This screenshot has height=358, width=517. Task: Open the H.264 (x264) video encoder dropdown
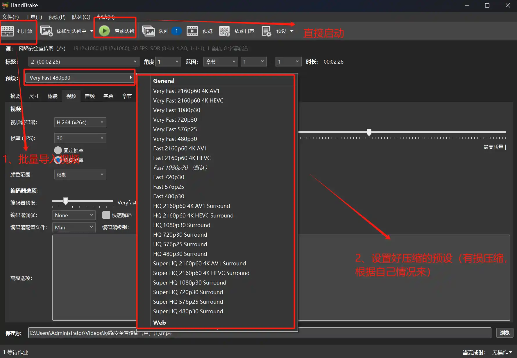(x=80, y=122)
